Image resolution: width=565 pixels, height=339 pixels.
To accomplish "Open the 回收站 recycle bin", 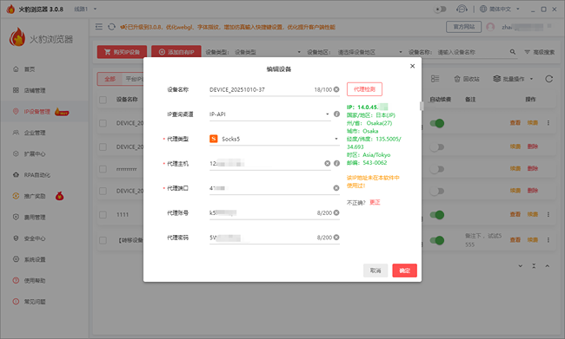I will pos(467,79).
